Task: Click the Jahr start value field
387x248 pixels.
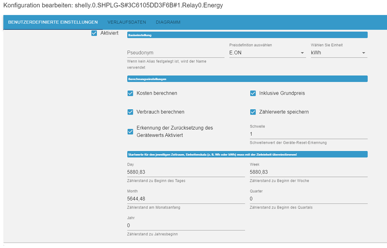Action: click(x=186, y=225)
